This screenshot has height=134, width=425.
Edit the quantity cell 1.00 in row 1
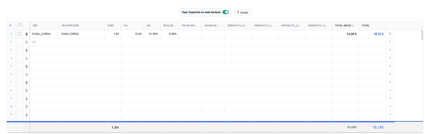113,34
